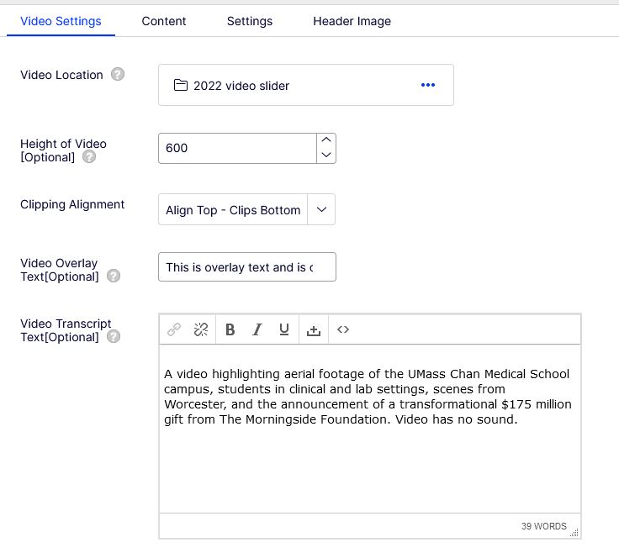This screenshot has width=619, height=553.
Task: Expand the Clipping Alignment dropdown
Action: pyautogui.click(x=321, y=210)
